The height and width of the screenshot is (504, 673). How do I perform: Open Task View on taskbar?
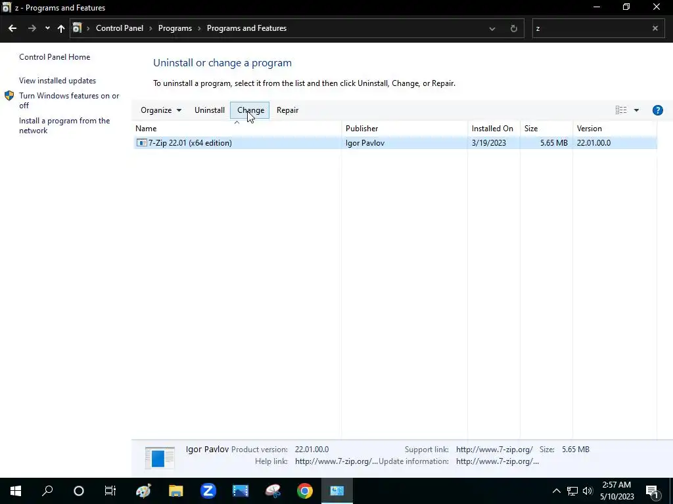[x=110, y=491]
